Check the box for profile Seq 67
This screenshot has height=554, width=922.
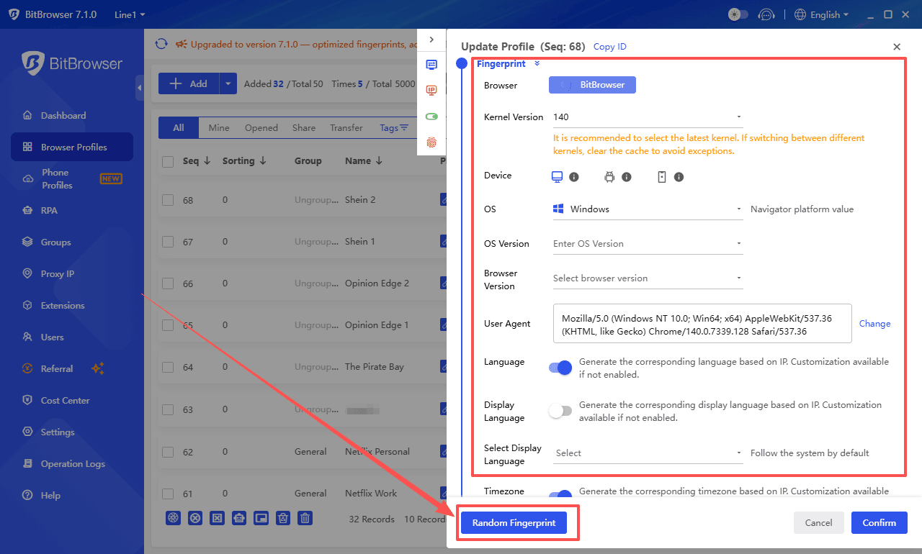[x=168, y=242]
